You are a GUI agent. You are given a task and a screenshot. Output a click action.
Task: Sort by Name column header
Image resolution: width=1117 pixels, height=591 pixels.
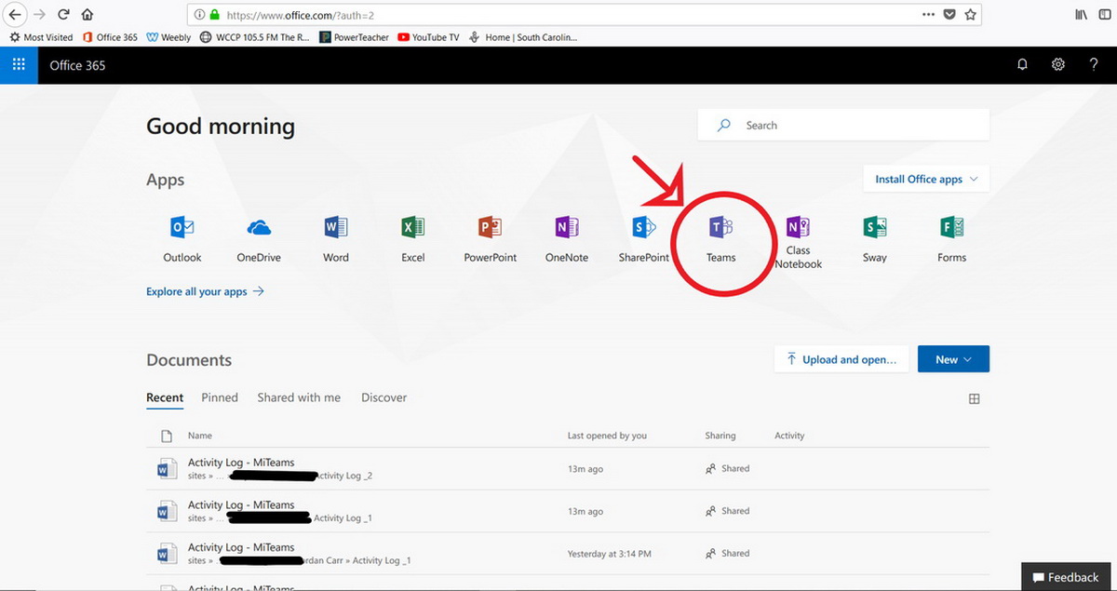pos(200,436)
